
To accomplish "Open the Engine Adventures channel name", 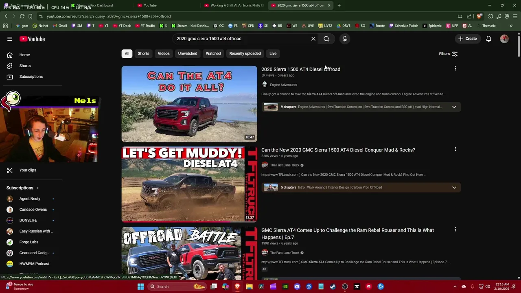I will point(283,85).
